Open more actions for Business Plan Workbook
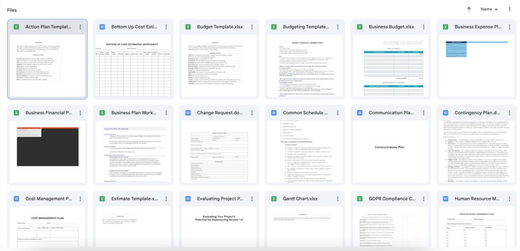Viewport: 520px width, 251px height. click(166, 113)
